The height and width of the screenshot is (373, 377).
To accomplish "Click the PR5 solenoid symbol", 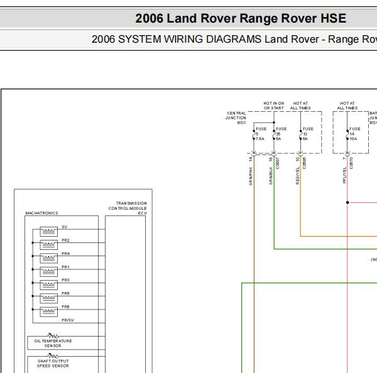I will [48, 298].
